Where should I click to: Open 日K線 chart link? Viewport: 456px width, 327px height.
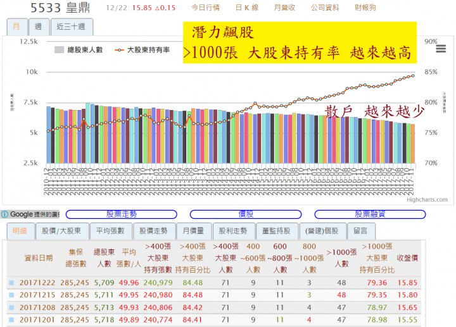click(x=245, y=8)
